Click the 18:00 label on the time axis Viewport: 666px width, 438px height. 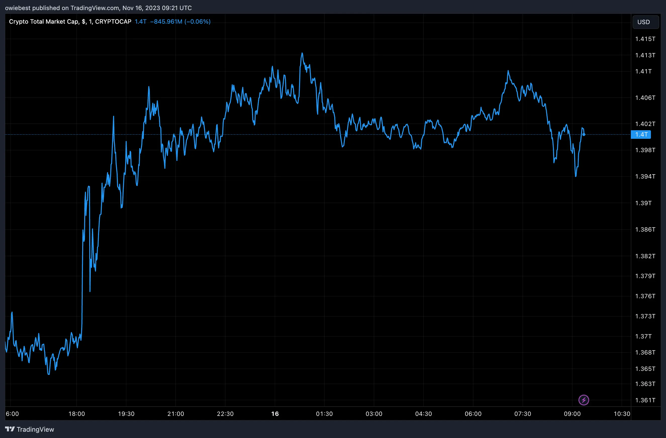[76, 413]
